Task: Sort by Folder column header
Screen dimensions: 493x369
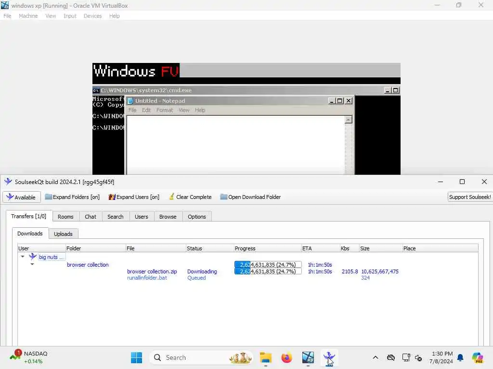Action: click(x=96, y=248)
